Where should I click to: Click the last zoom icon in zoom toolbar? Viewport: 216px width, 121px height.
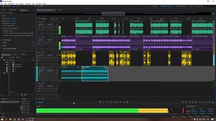pos(213,102)
